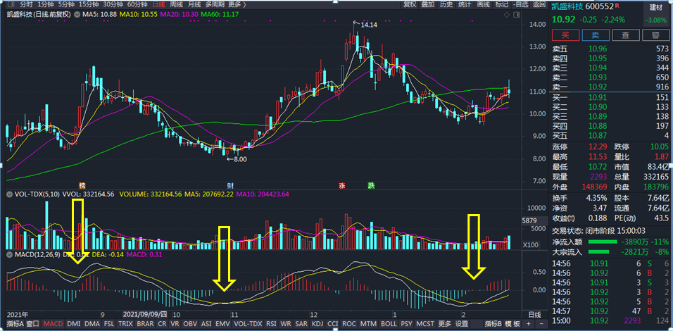Click the 复权 toolbar button
673x331 pixels.
point(410,5)
